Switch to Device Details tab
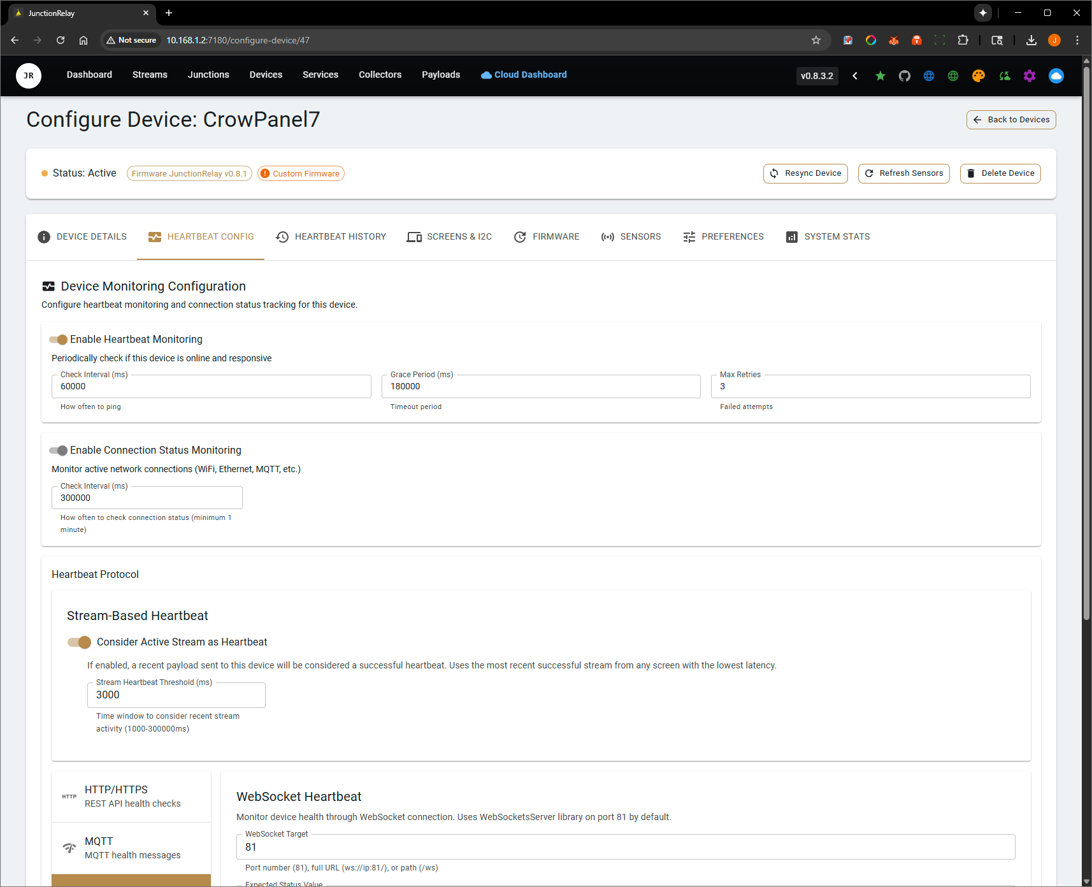This screenshot has width=1092, height=887. 82,237
